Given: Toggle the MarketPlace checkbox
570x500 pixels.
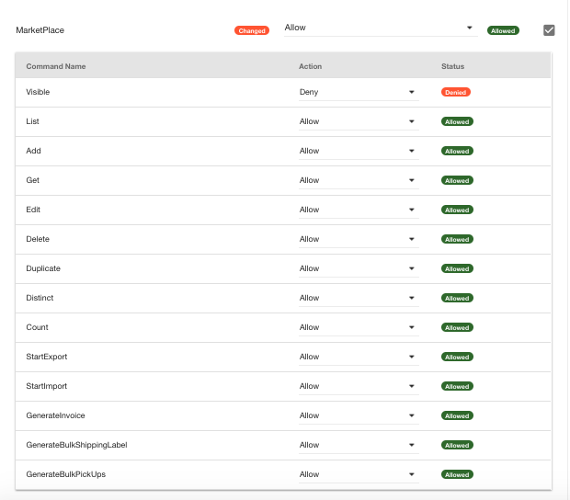Looking at the screenshot, I should [x=549, y=30].
